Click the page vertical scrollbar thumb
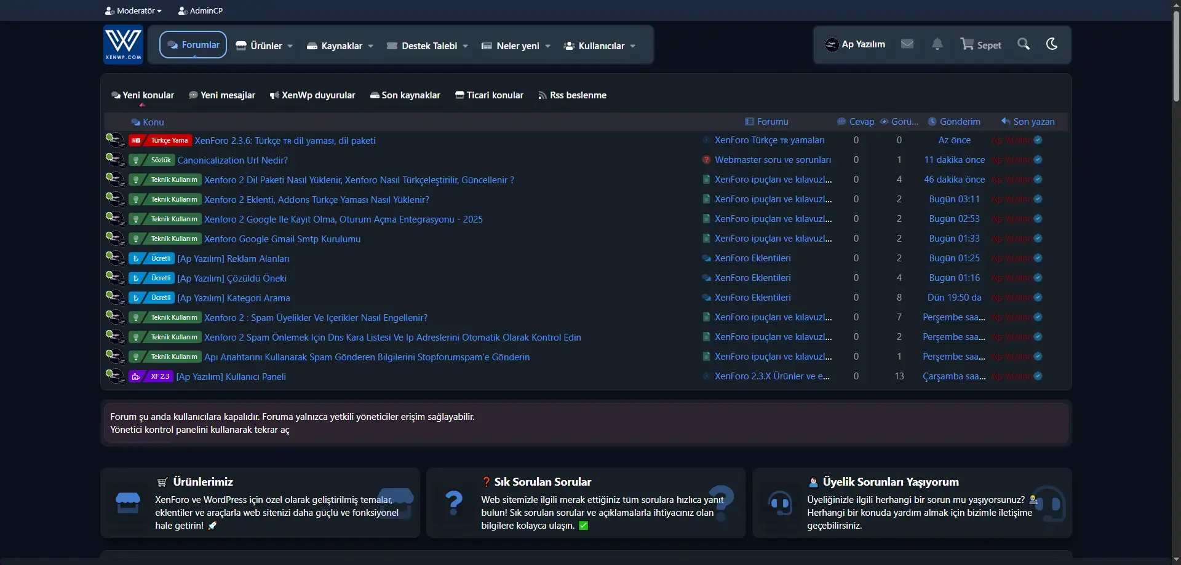 click(x=1176, y=55)
